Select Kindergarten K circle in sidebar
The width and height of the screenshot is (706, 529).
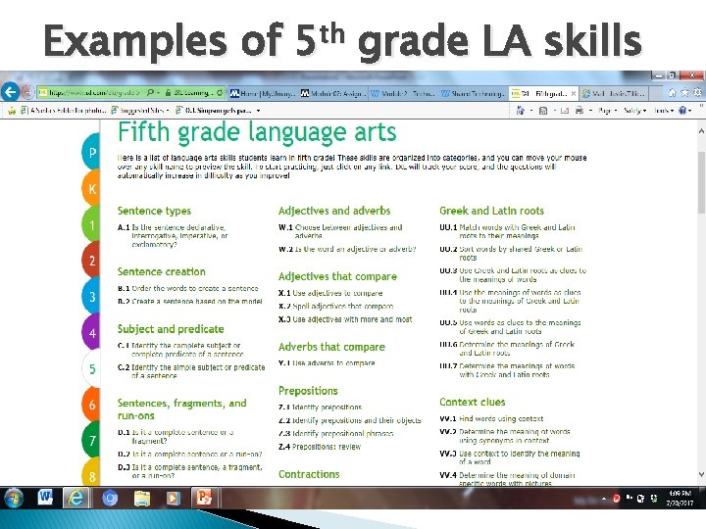point(91,188)
